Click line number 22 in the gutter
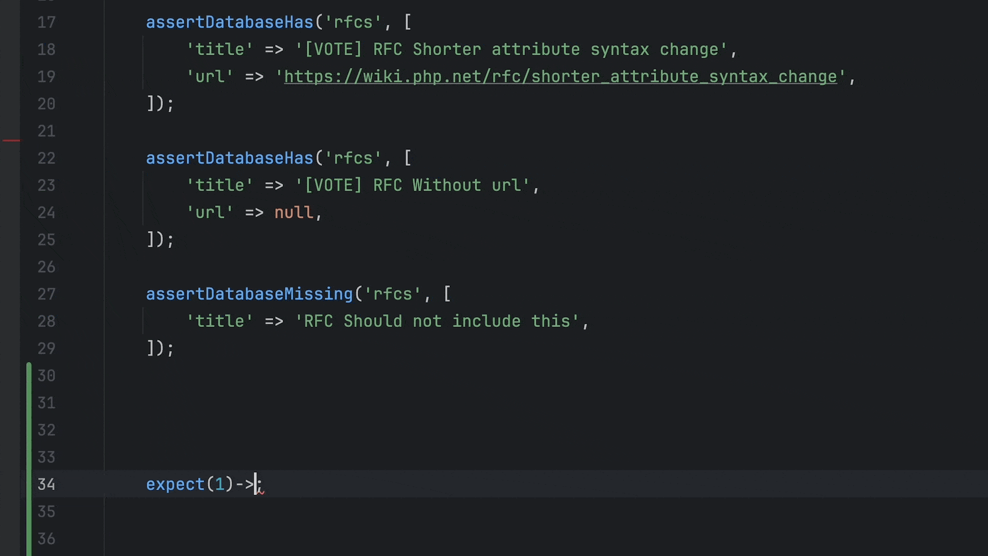The height and width of the screenshot is (556, 988). point(46,159)
